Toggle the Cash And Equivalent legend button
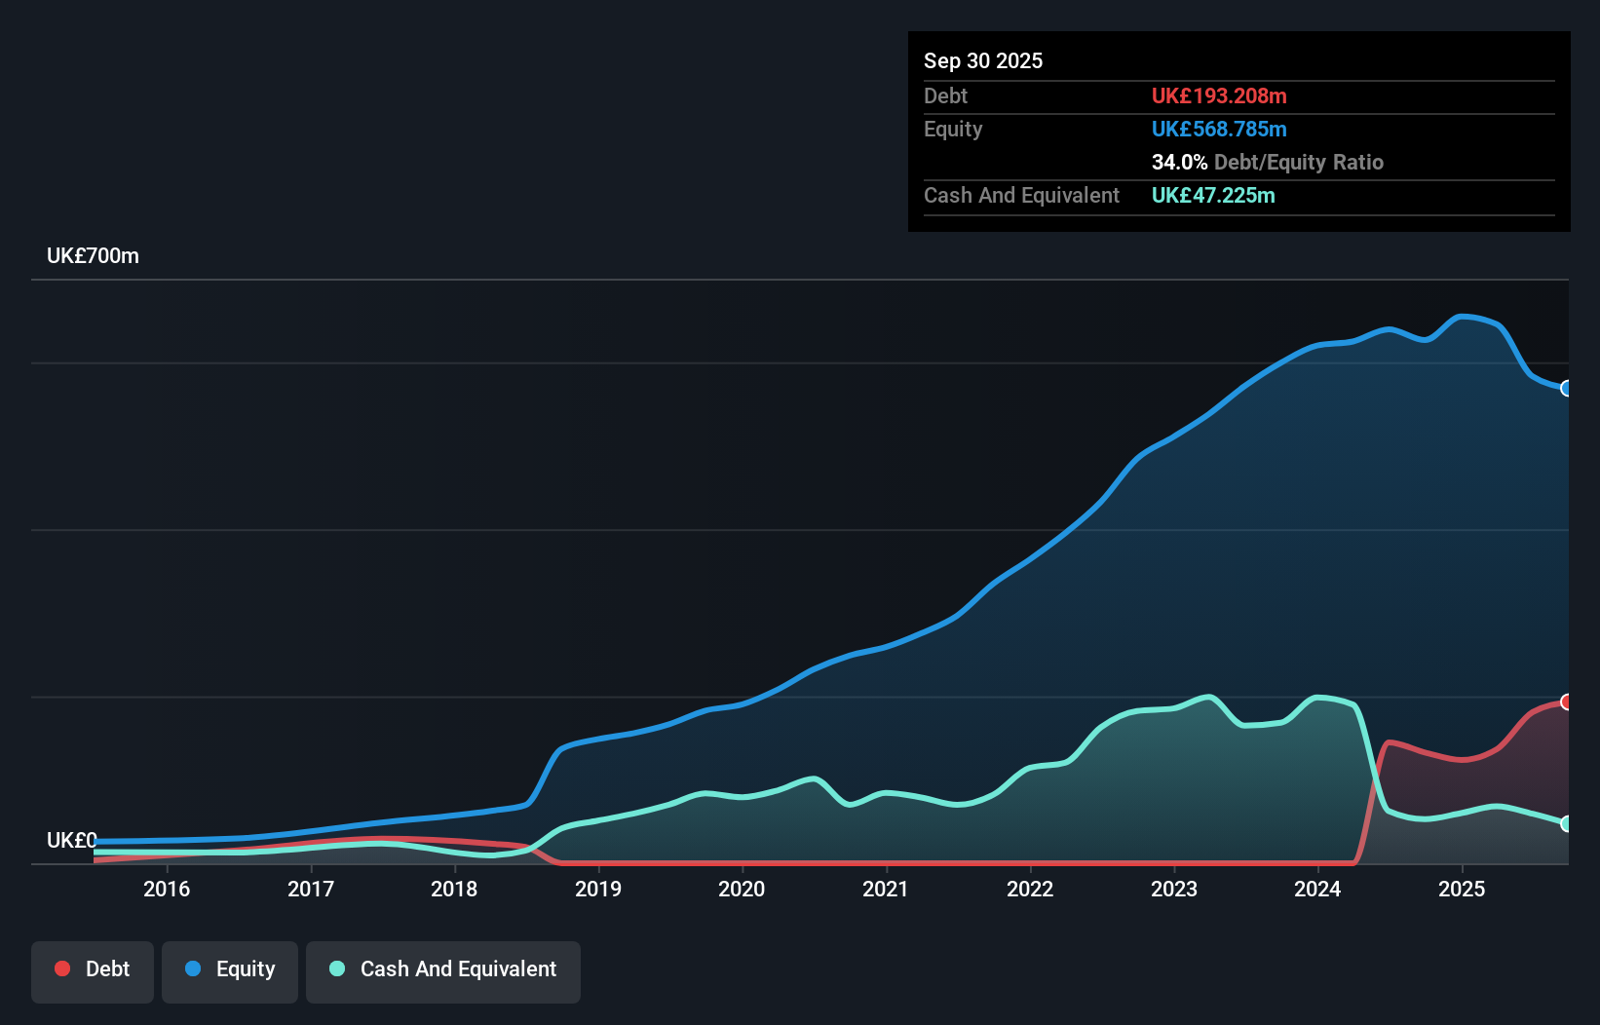The width and height of the screenshot is (1600, 1025). [x=443, y=971]
